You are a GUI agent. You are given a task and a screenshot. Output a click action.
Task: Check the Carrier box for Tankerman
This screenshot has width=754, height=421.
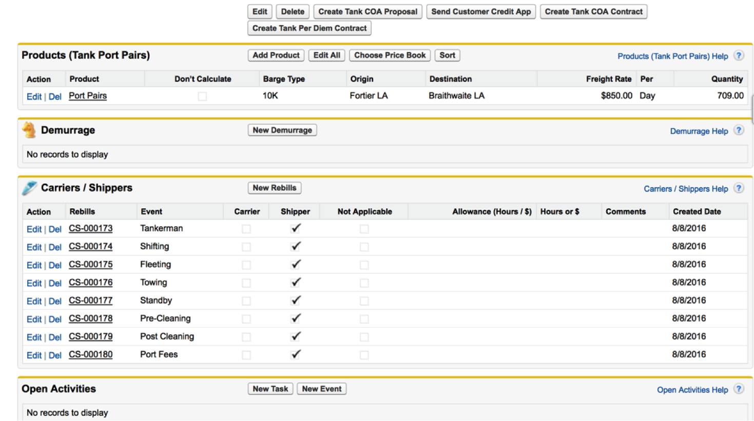(x=246, y=229)
